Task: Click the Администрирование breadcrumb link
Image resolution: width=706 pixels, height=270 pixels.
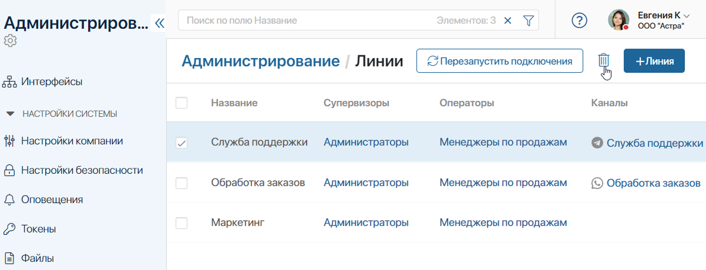Action: click(x=260, y=61)
